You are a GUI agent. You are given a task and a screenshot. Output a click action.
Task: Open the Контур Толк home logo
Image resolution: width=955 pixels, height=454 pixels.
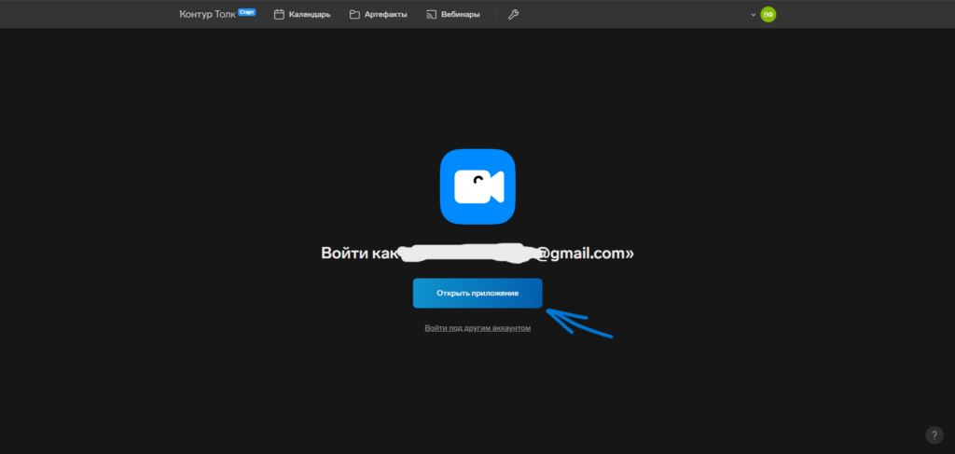point(207,14)
